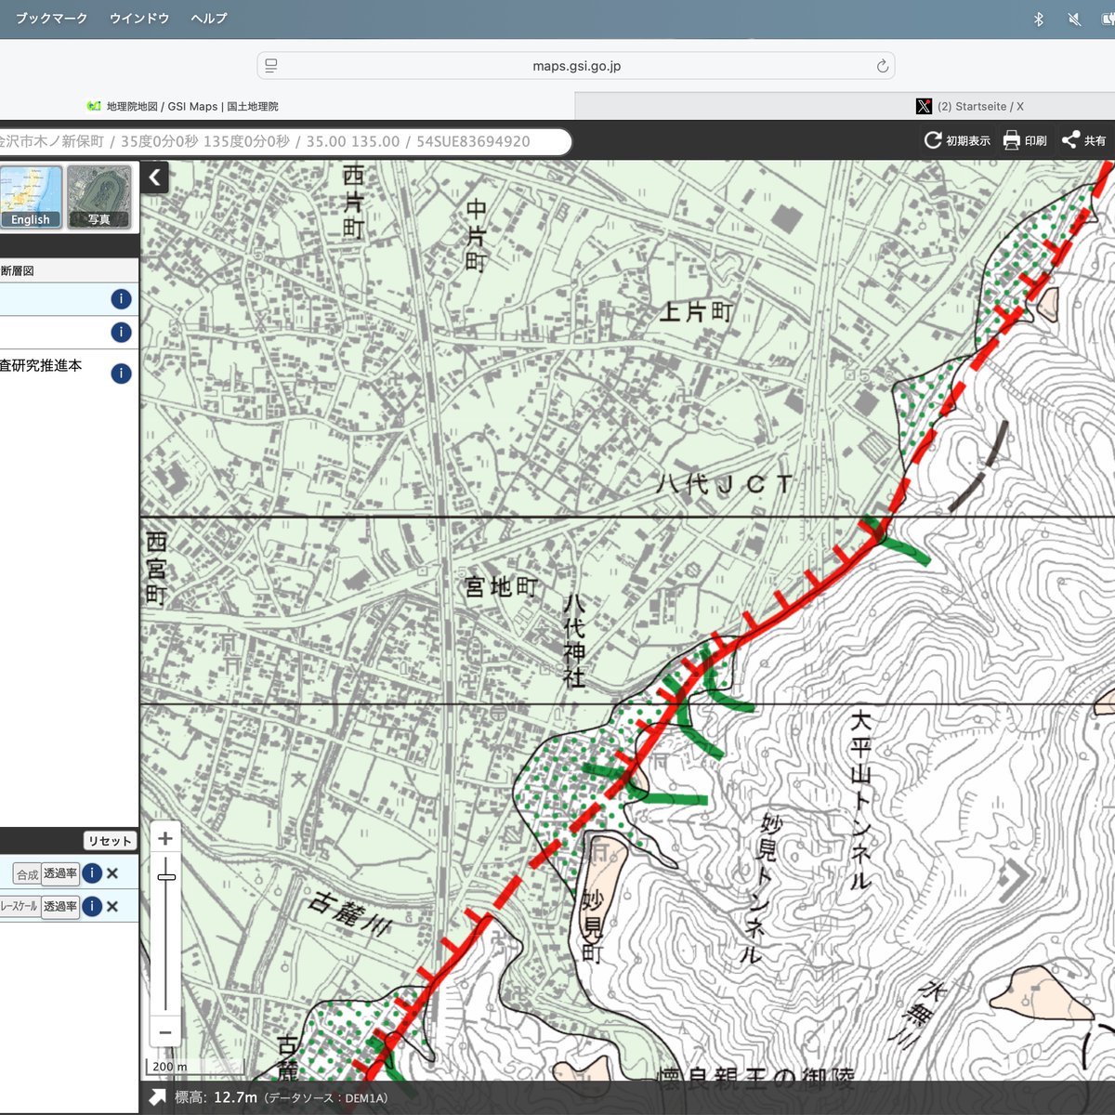
Task: Click the 共有 share button
Action: pyautogui.click(x=1084, y=140)
